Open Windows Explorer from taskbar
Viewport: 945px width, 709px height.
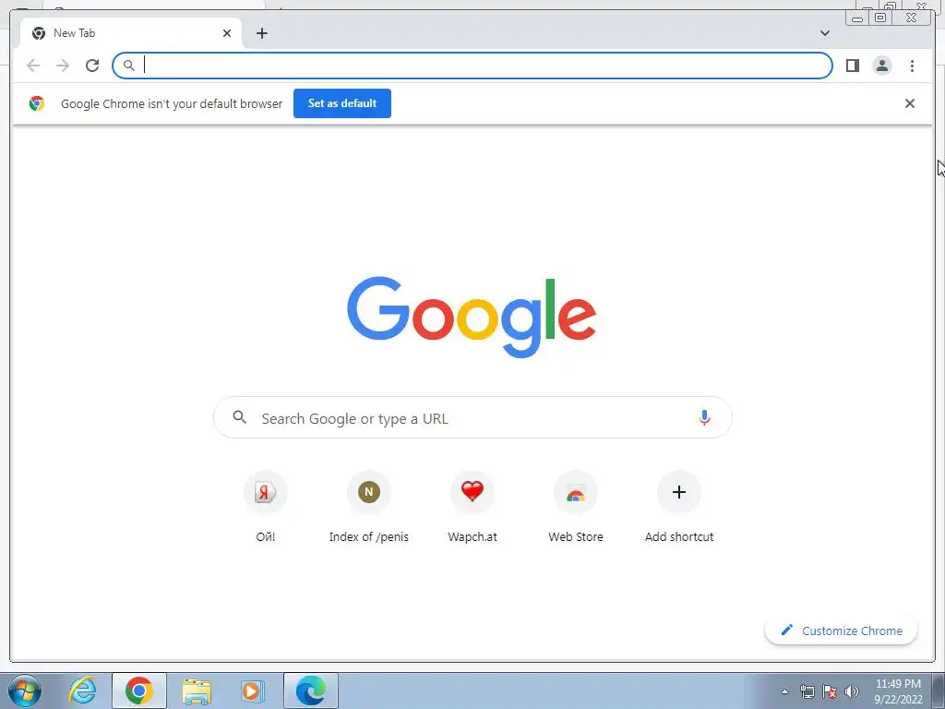tap(197, 691)
